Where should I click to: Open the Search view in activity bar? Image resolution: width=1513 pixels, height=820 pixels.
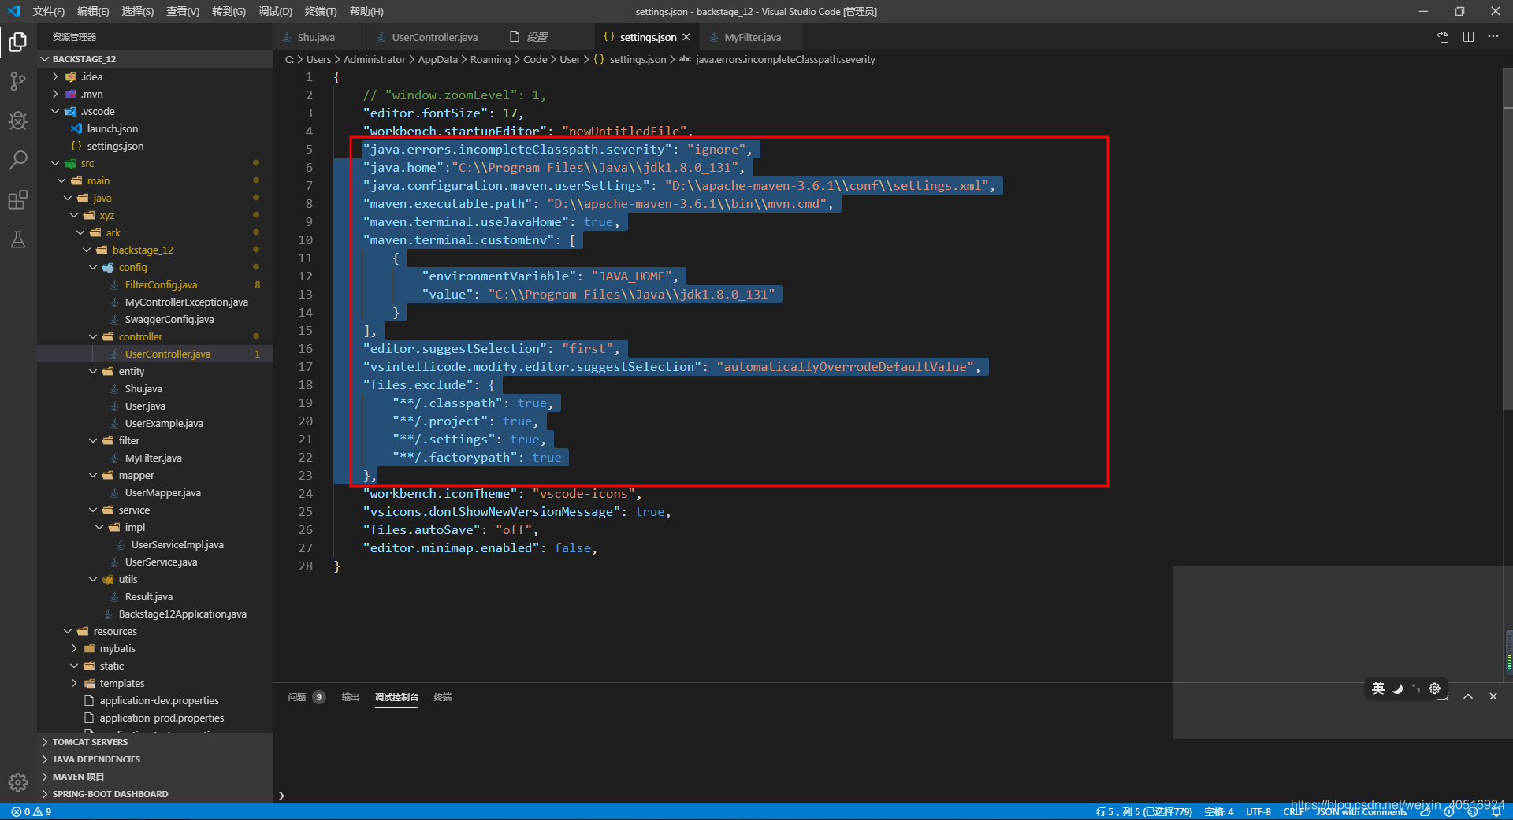pyautogui.click(x=17, y=160)
